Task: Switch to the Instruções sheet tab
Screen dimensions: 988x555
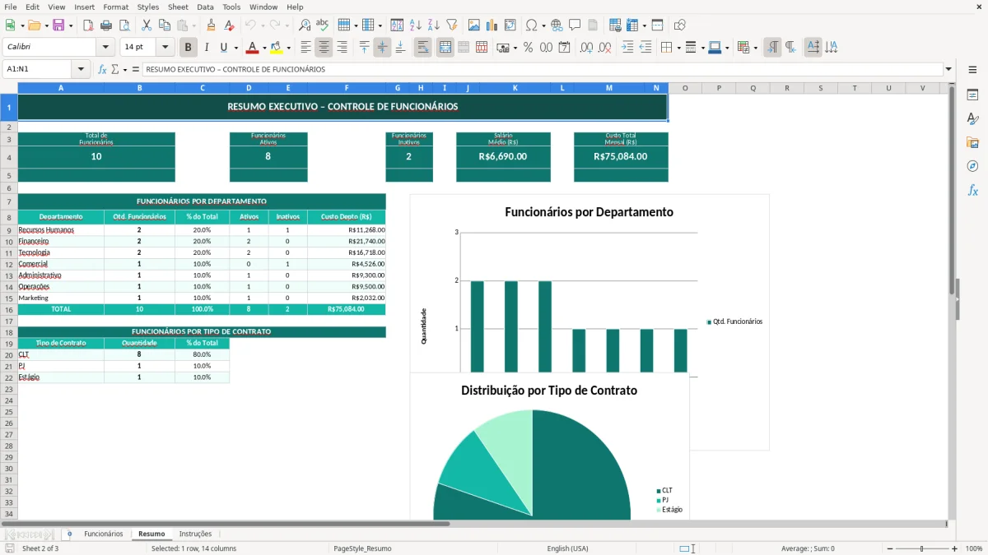Action: point(195,534)
